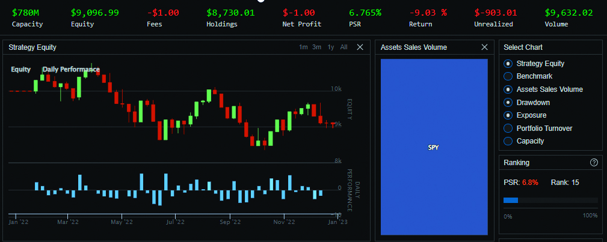The width and height of the screenshot is (607, 242).
Task: Click the Nov '22 axis label
Action: (x=284, y=222)
